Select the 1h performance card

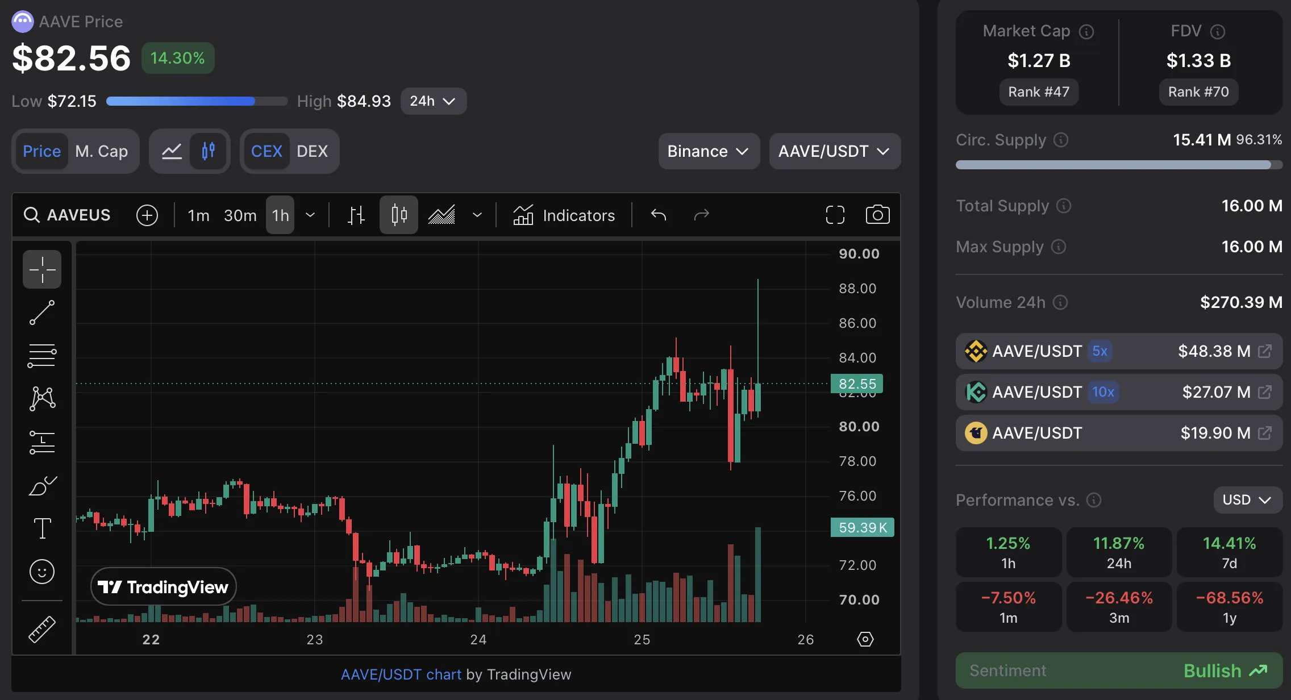(1009, 552)
